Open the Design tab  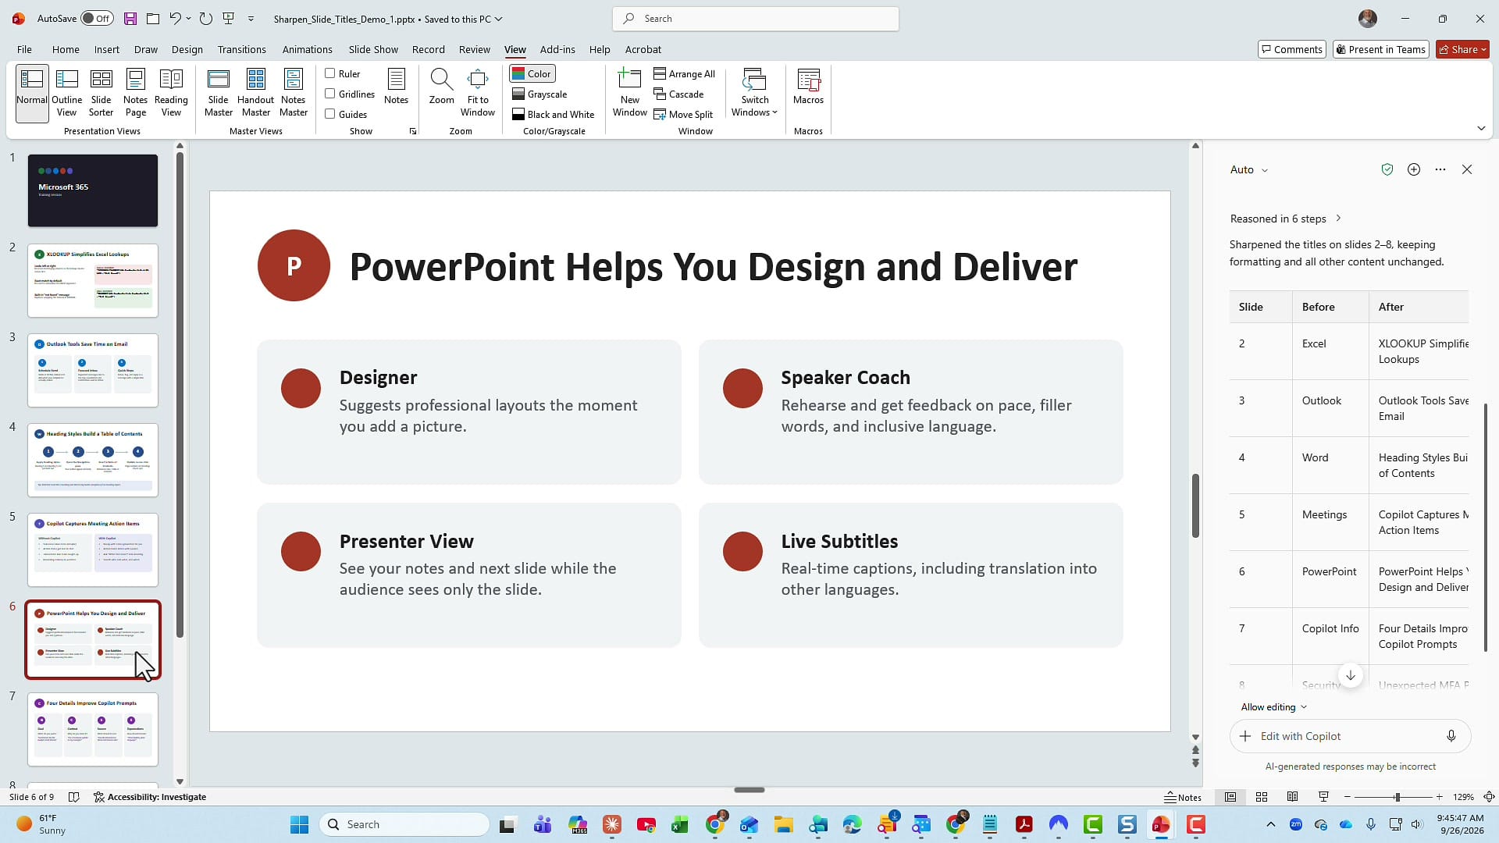click(187, 49)
